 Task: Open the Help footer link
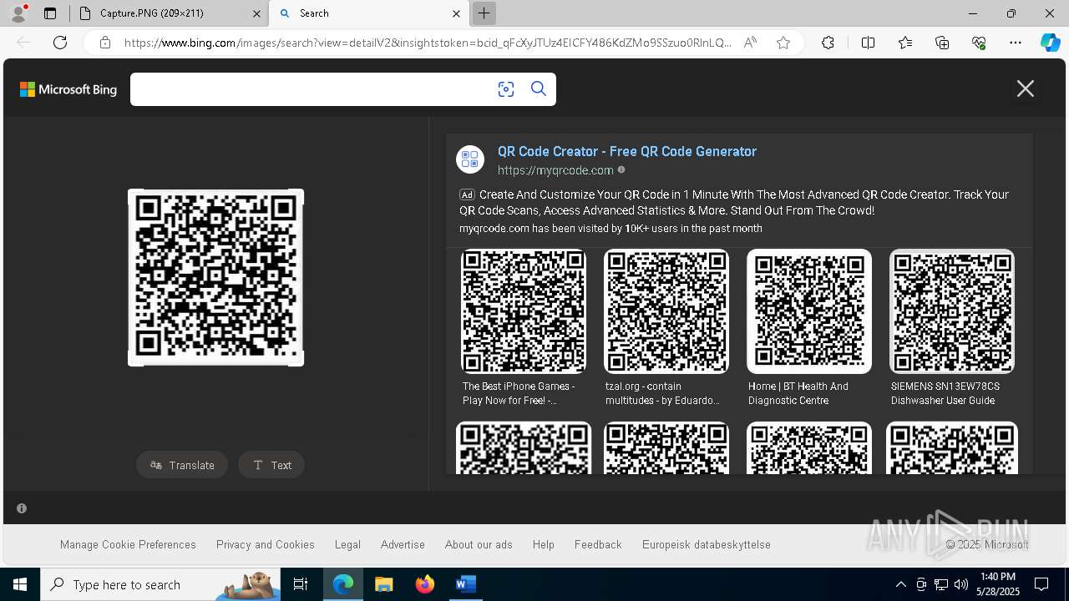pos(544,544)
